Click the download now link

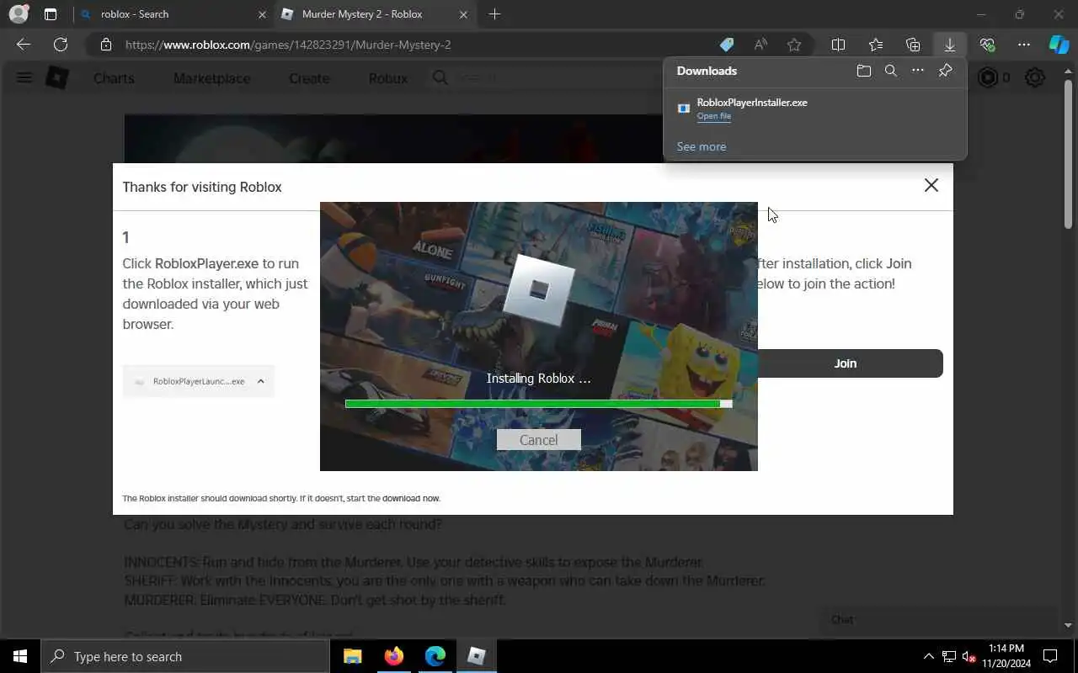(411, 499)
